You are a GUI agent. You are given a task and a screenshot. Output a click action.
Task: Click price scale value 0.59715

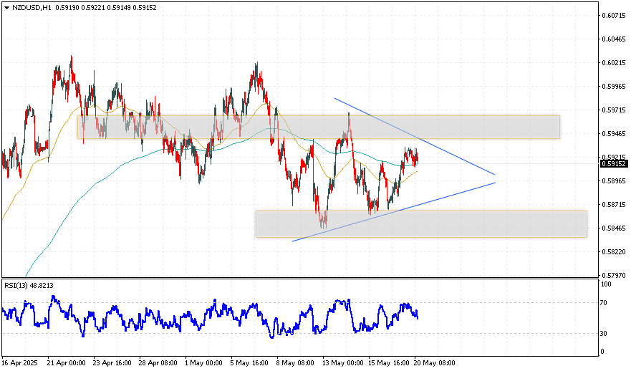(x=613, y=110)
